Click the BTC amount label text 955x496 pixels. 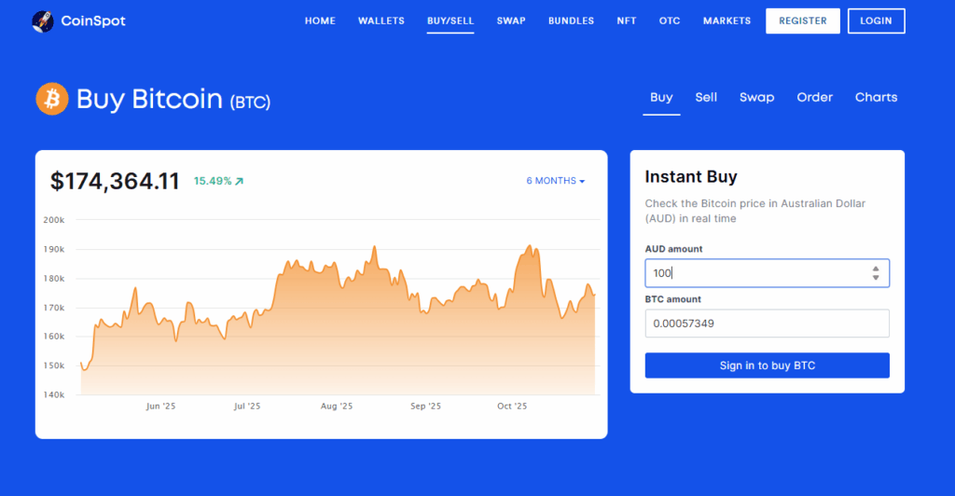(673, 299)
